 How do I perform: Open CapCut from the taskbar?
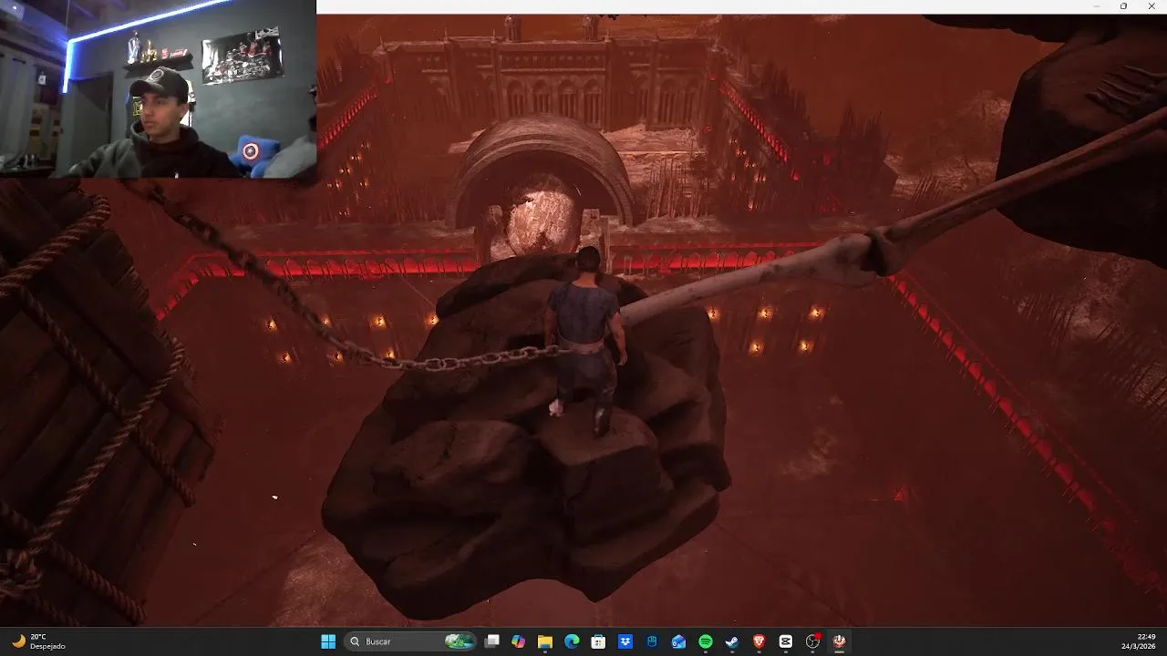(786, 641)
